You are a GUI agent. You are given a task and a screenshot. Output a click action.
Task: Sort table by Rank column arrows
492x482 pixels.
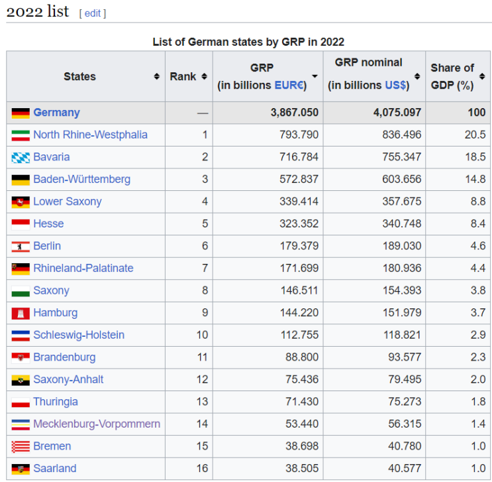(x=204, y=76)
